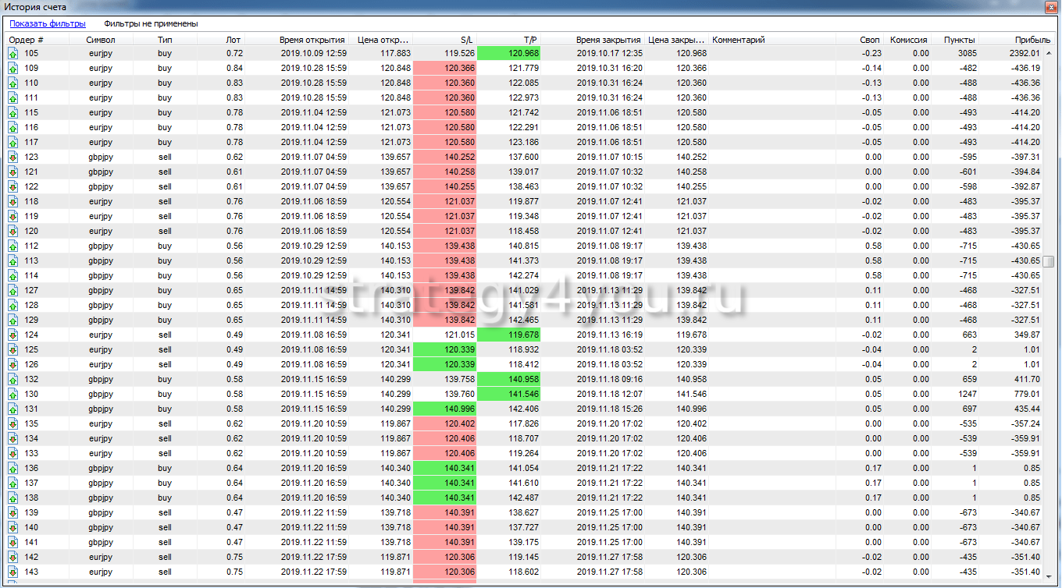Select the sell icon of order 123
The image size is (1062, 588).
pos(12,157)
